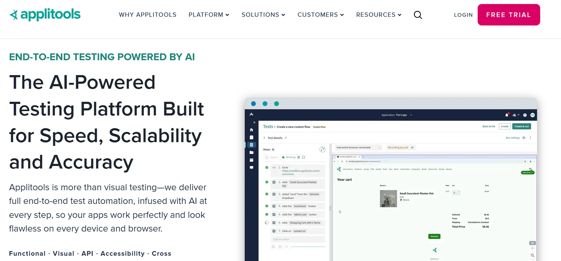This screenshot has width=561, height=261.
Task: Click the AI sparkle circle icon in the Steps panel
Action: click(x=322, y=150)
